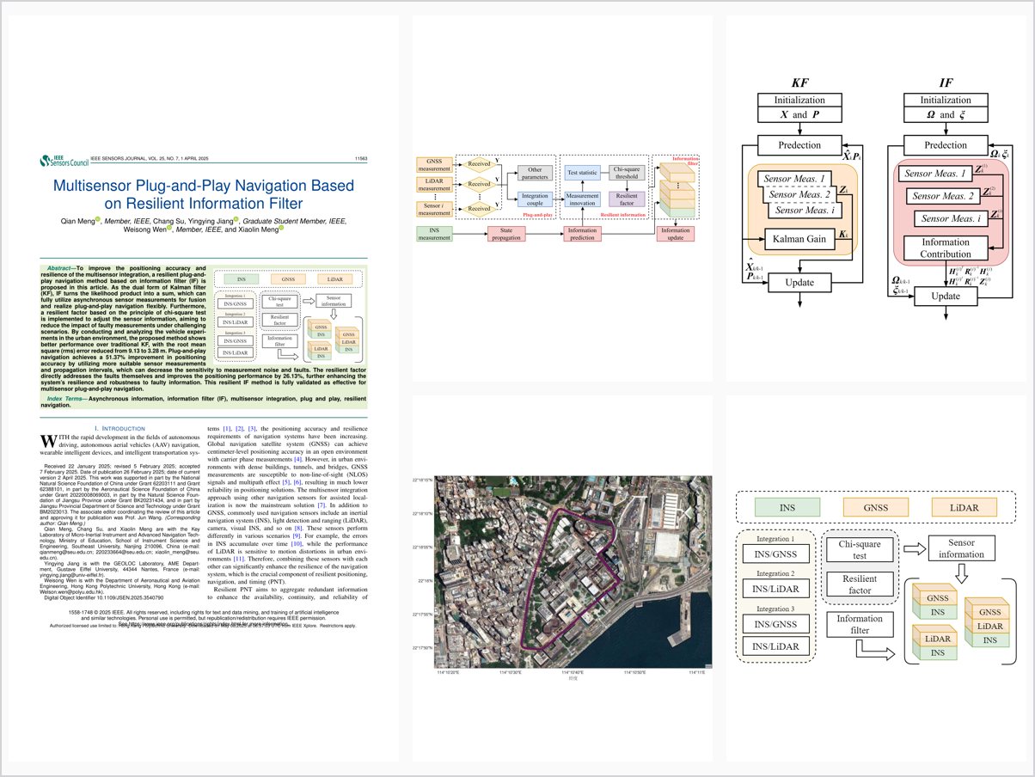Viewport: 1035px width, 777px height.
Task: Open citation link [3] in the introduction
Action: point(253,428)
